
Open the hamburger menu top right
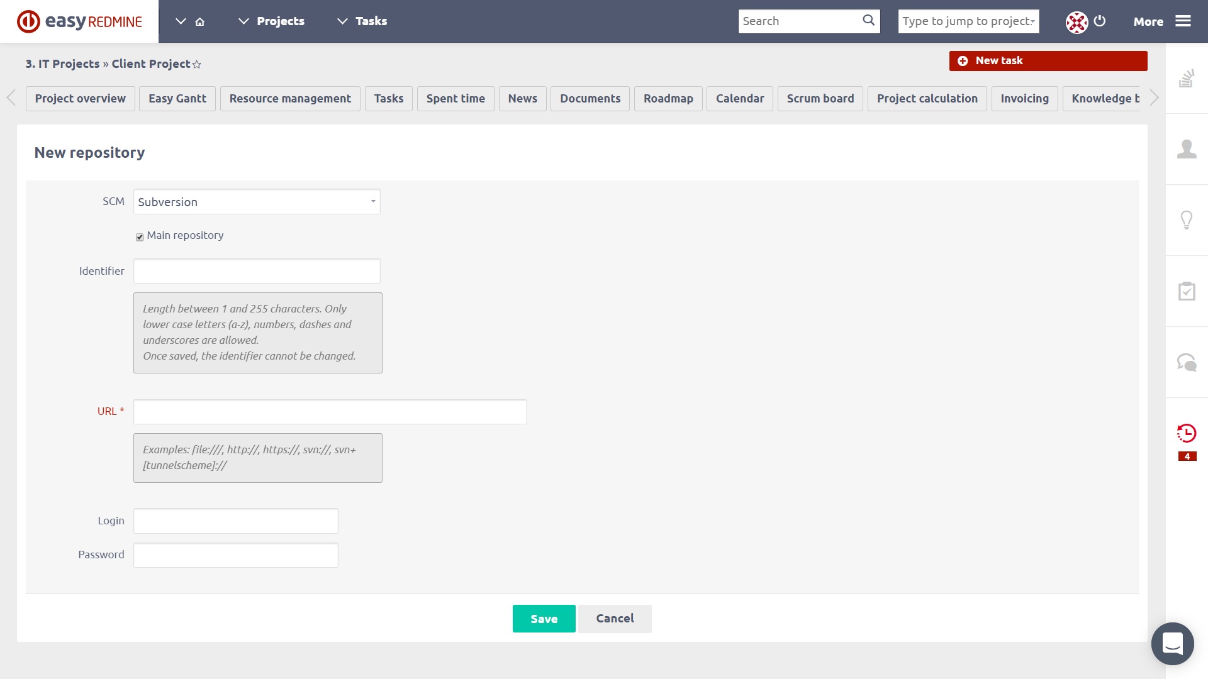click(x=1185, y=21)
